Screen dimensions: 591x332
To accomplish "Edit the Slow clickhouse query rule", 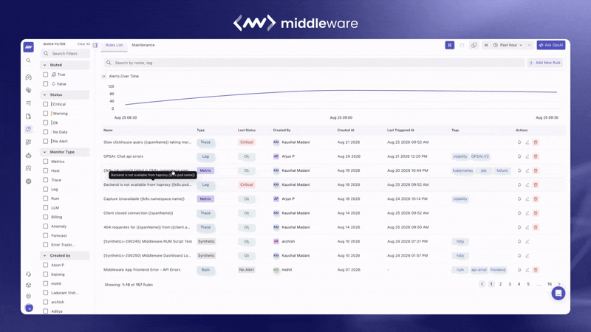I will pos(527,142).
